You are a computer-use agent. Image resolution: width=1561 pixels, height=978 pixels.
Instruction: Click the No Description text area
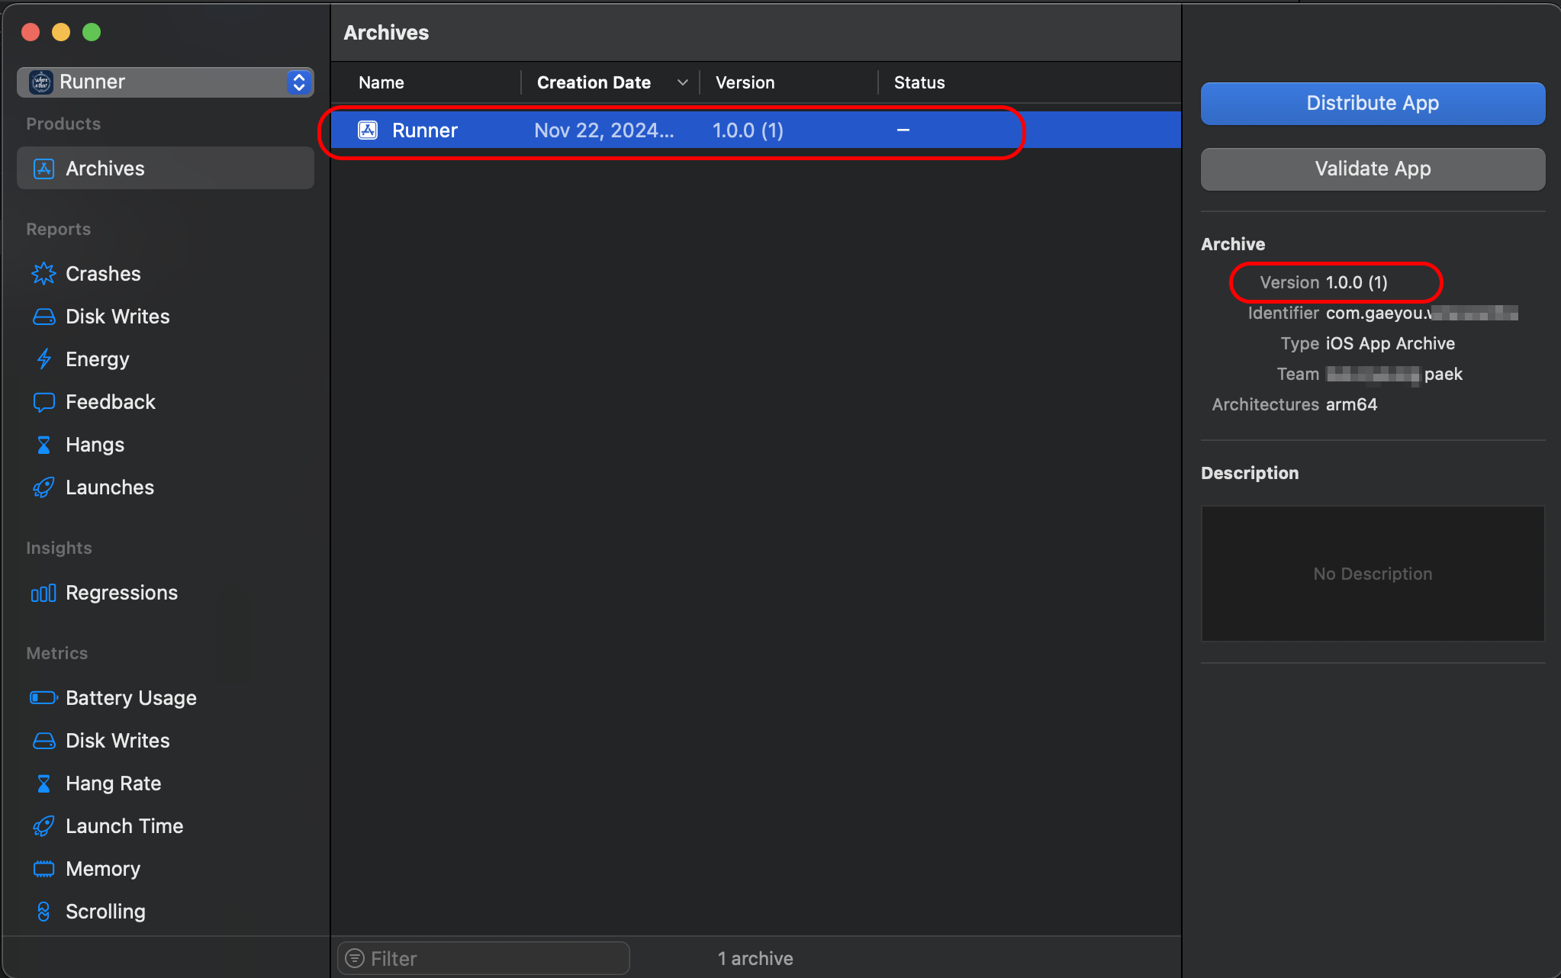tap(1372, 574)
